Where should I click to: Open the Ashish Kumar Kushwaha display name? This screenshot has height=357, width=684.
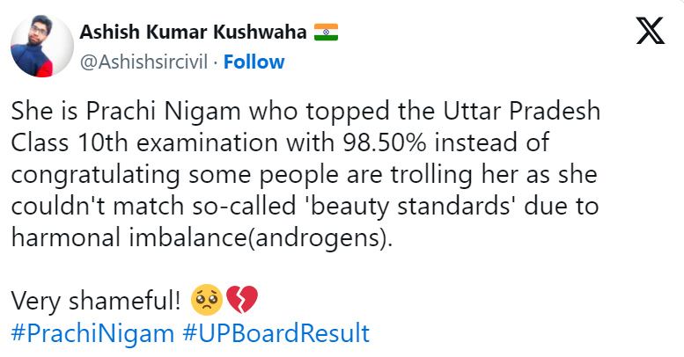click(x=194, y=33)
